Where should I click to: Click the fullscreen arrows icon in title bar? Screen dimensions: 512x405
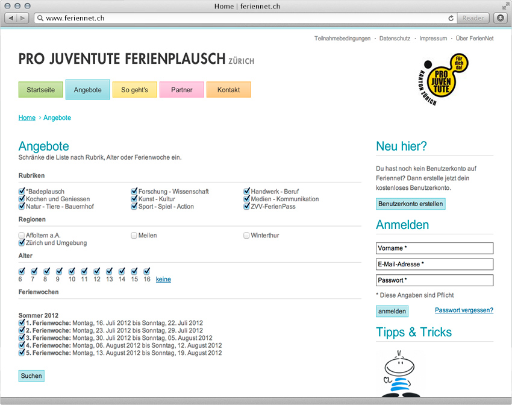pyautogui.click(x=505, y=6)
